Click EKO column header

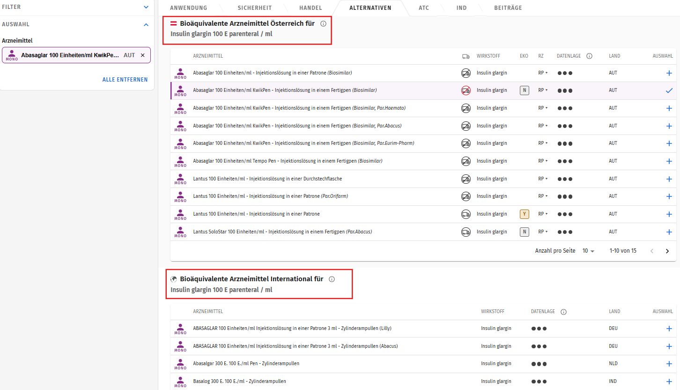click(524, 56)
